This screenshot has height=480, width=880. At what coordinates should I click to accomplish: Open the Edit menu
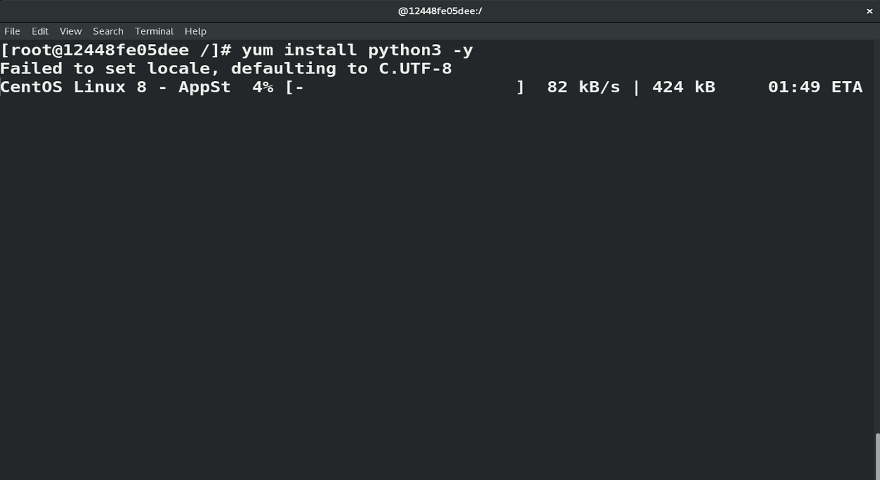pos(40,31)
